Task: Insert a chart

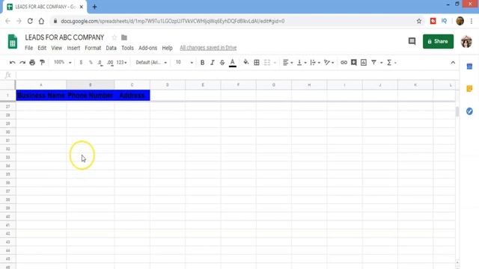Action: 364,63
